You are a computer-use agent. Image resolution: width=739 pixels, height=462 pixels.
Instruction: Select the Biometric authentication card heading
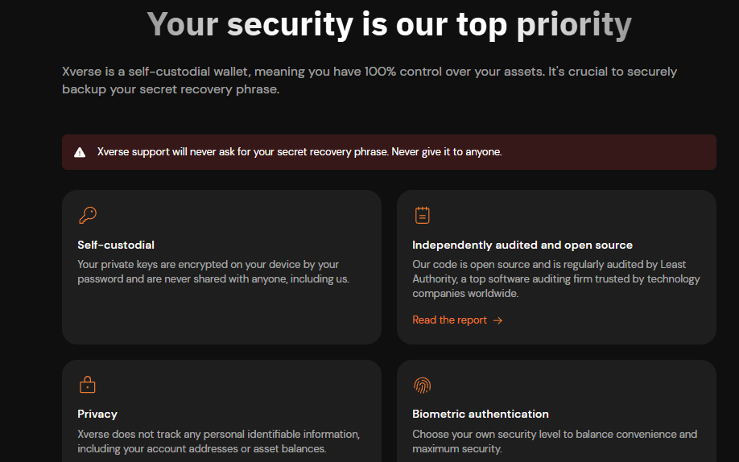pos(481,414)
